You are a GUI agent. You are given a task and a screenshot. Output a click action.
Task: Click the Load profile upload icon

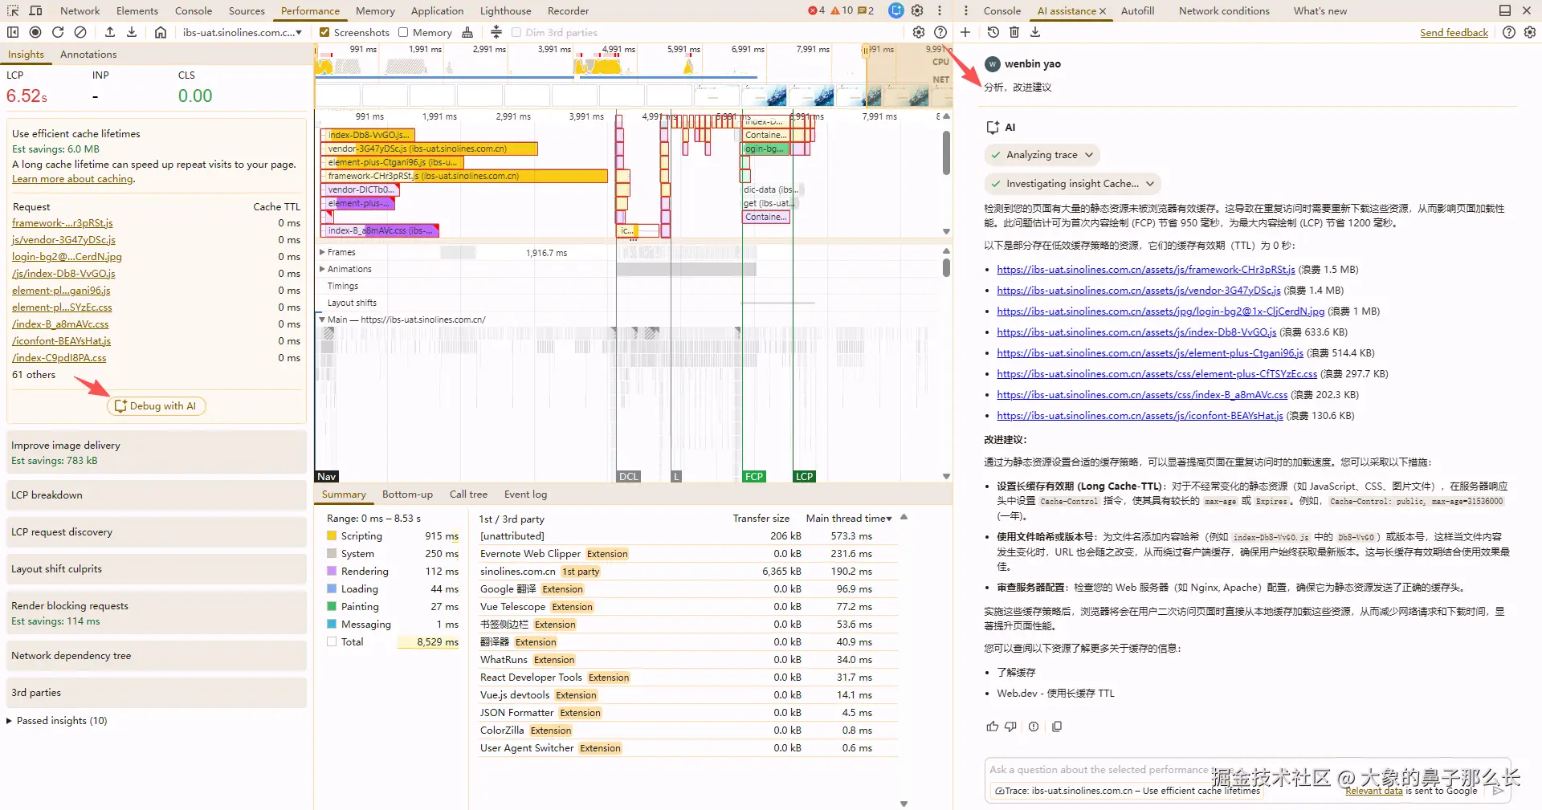tap(110, 32)
